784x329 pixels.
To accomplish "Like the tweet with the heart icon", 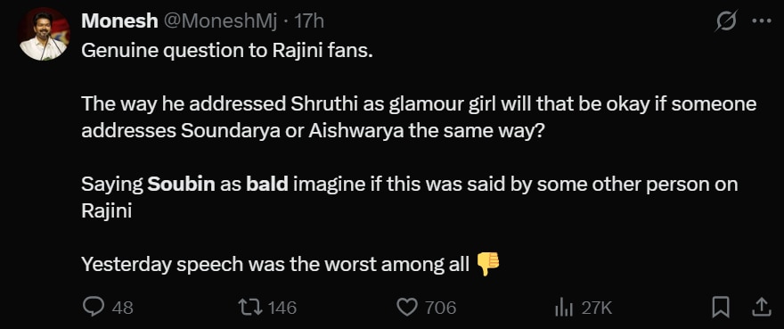I will click(x=406, y=307).
